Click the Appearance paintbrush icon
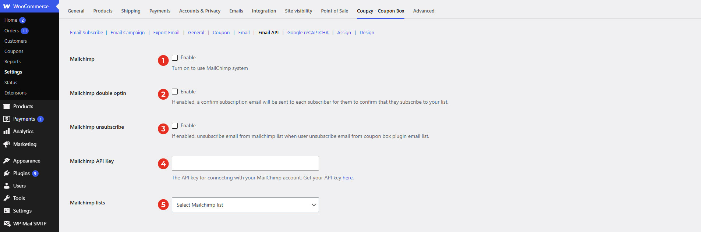This screenshot has height=232, width=701. pos(7,161)
